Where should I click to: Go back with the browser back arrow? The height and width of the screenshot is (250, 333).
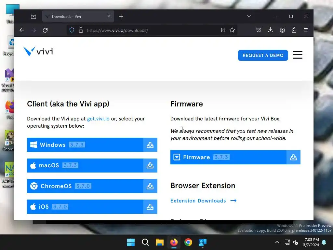(x=22, y=30)
